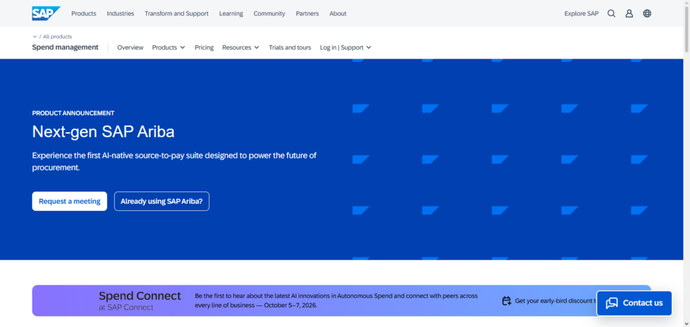Open Trials and tours
The height and width of the screenshot is (327, 690).
click(290, 47)
